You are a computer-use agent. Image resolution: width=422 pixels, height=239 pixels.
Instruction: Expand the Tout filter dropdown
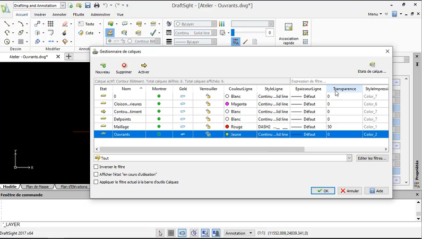(349, 158)
